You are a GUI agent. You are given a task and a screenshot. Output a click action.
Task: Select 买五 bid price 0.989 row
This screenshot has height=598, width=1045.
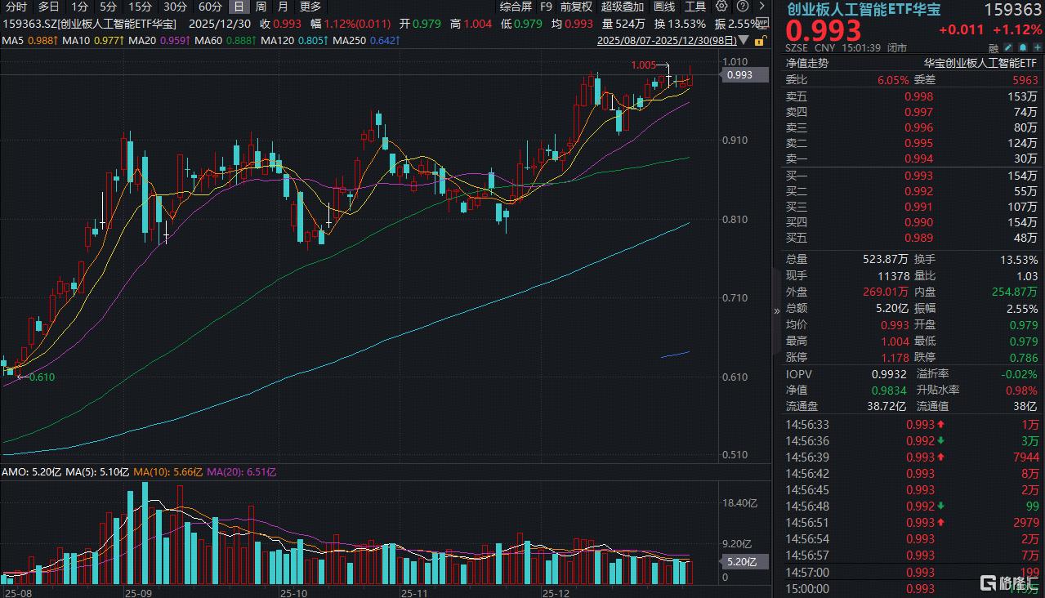912,239
